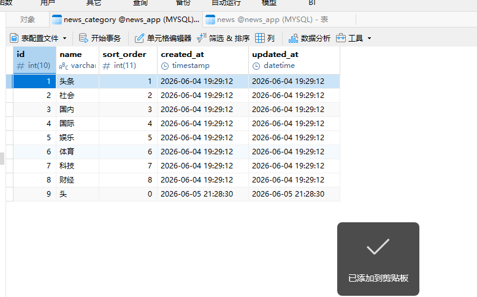Click the data analysis chart icon
The height and width of the screenshot is (297, 477).
tap(293, 39)
